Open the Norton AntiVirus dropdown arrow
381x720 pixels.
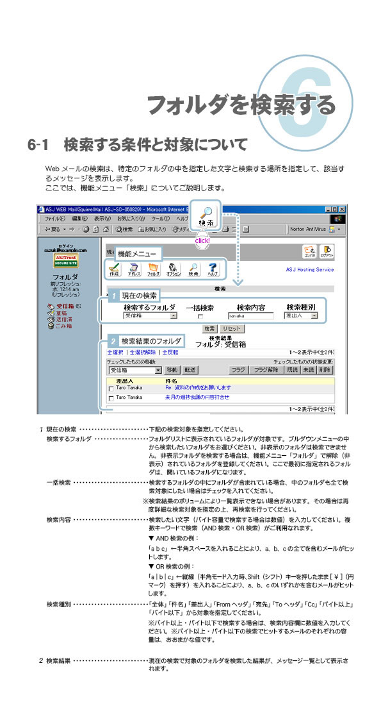pyautogui.click(x=339, y=229)
